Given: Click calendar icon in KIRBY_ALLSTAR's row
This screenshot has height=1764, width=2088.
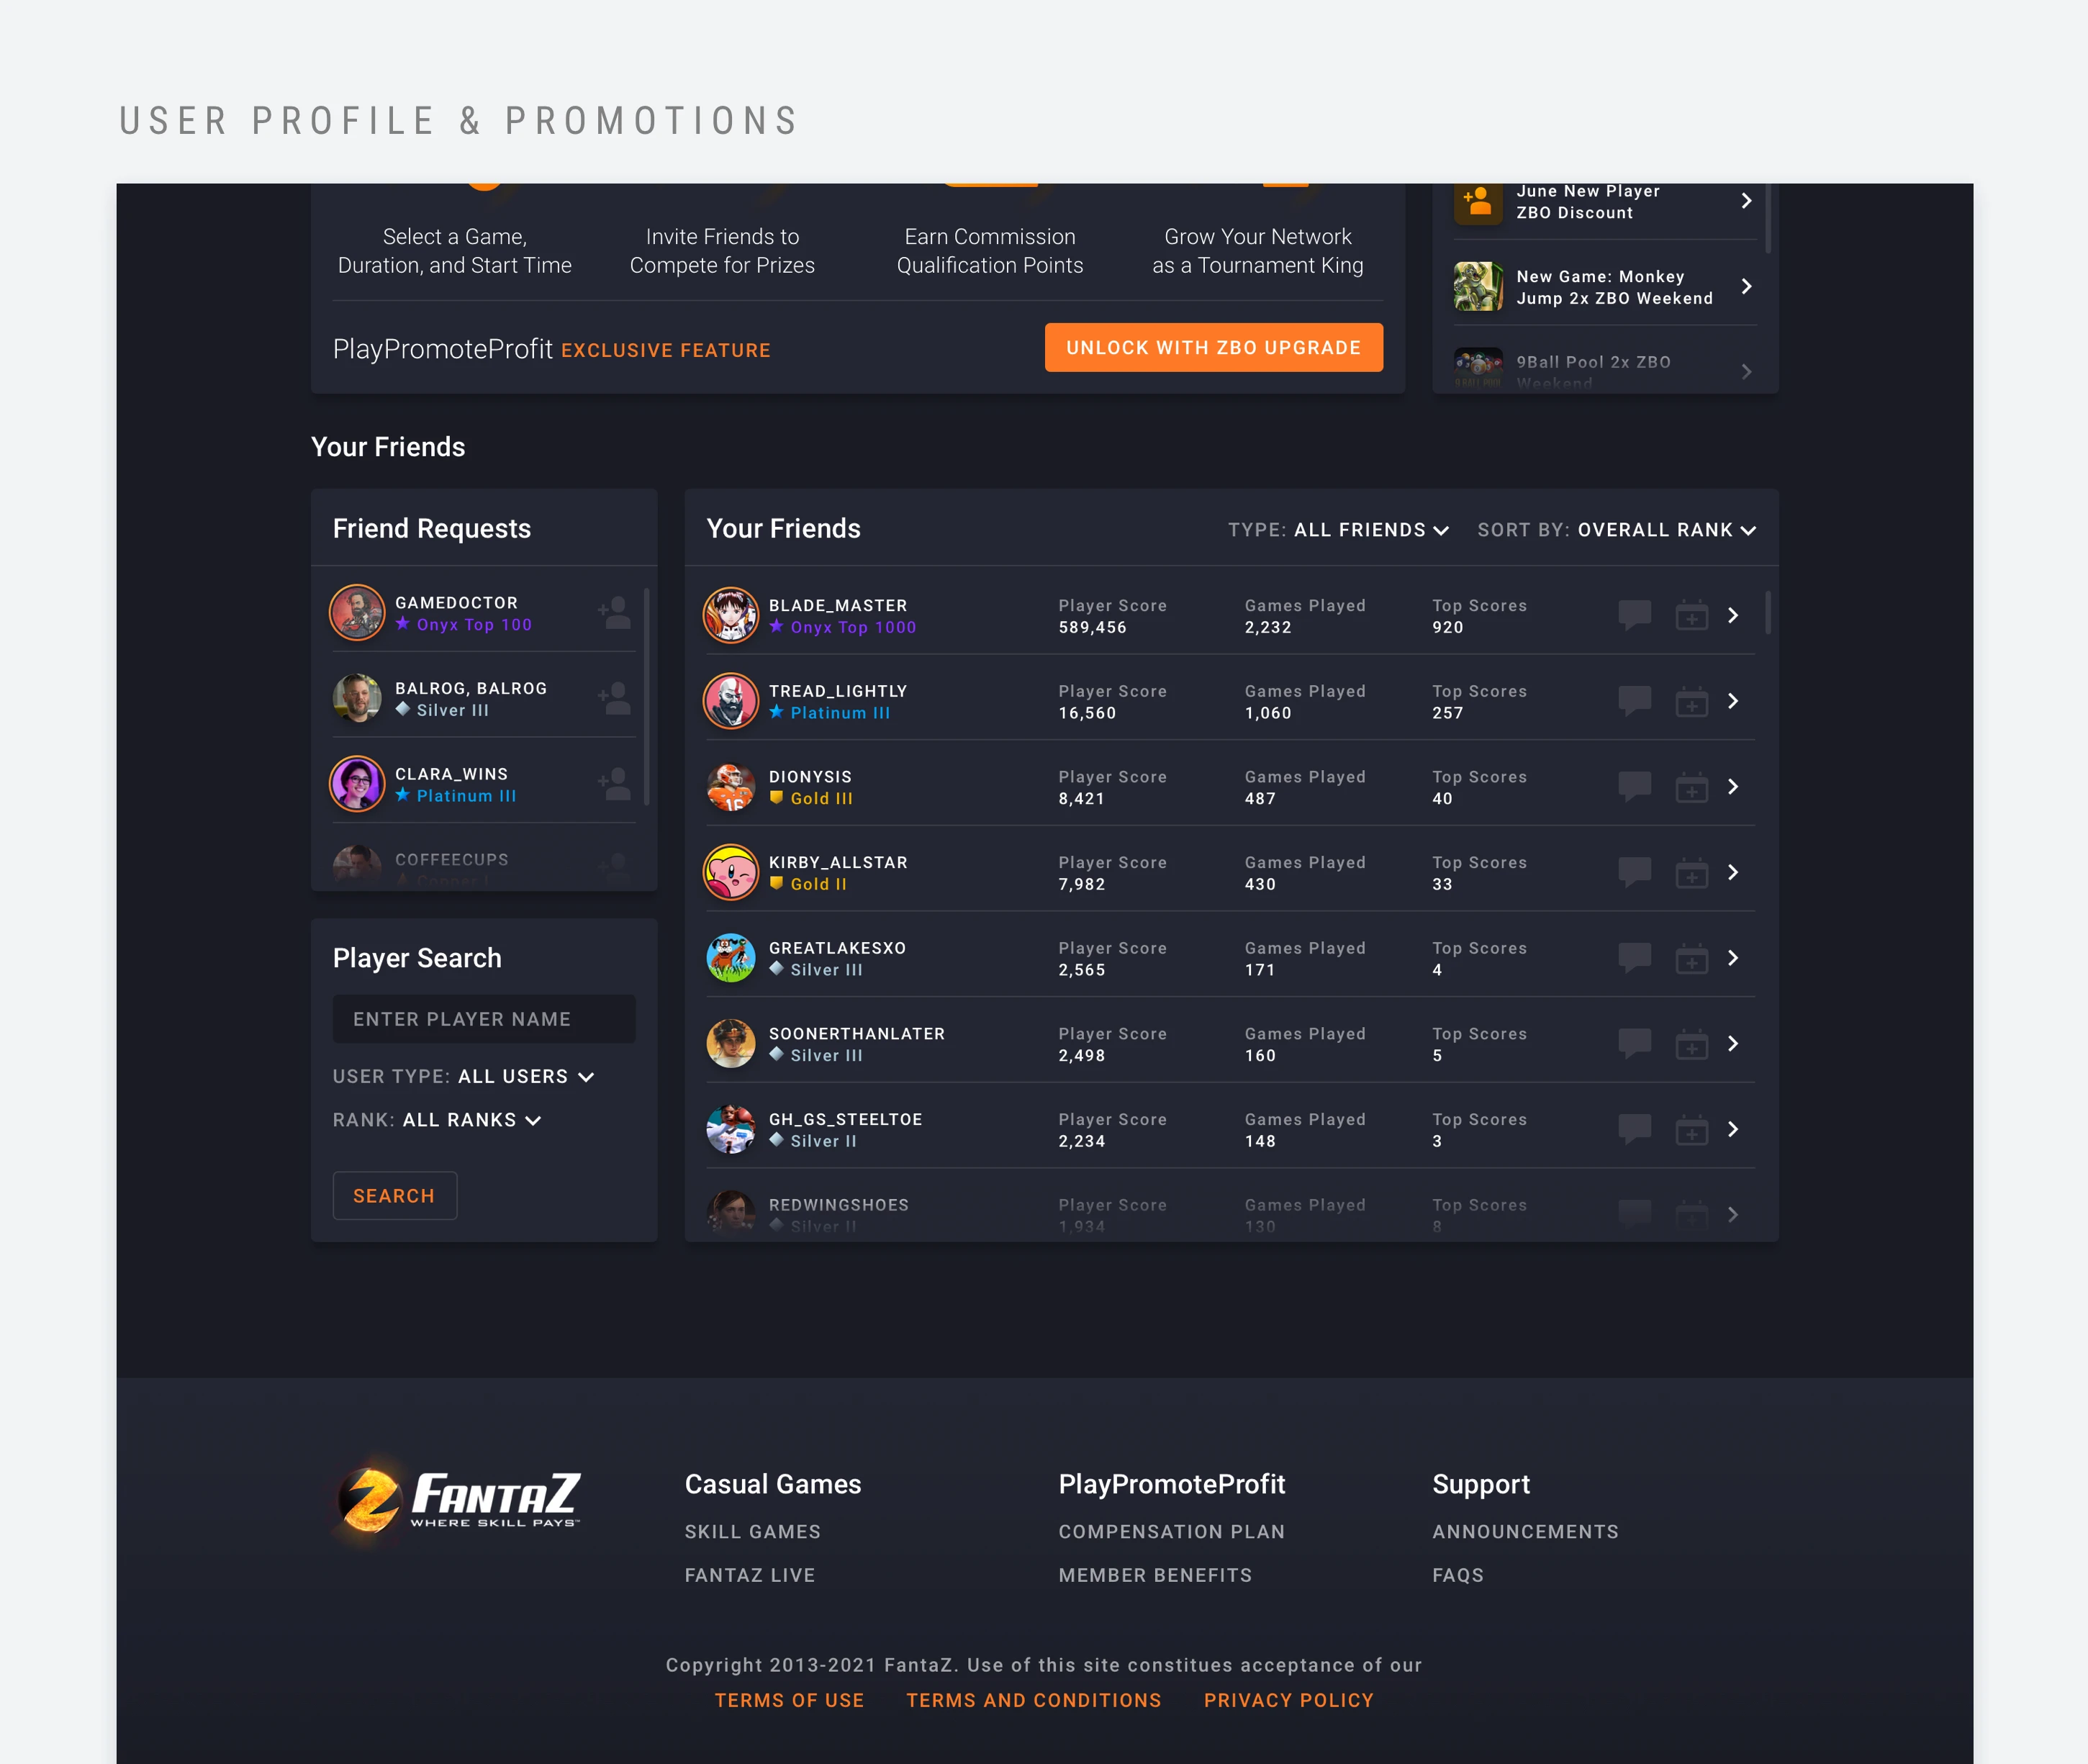Looking at the screenshot, I should tap(1691, 872).
